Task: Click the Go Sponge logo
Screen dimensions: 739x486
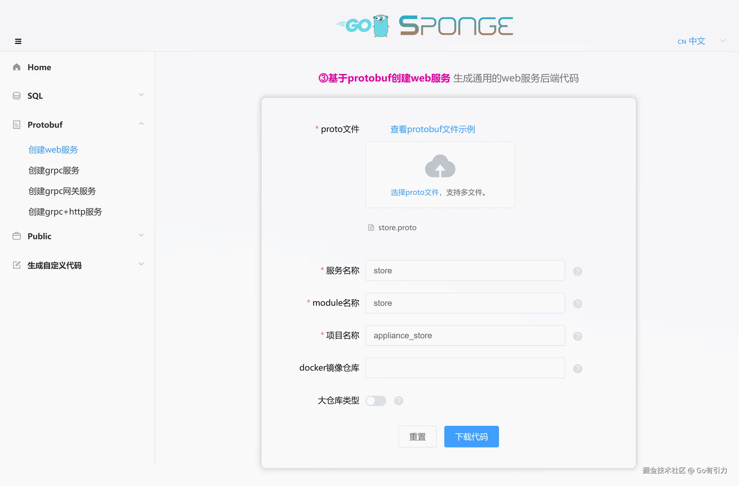Action: (425, 26)
